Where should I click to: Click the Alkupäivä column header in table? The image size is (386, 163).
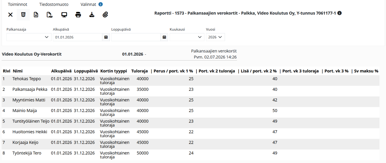click(62, 71)
